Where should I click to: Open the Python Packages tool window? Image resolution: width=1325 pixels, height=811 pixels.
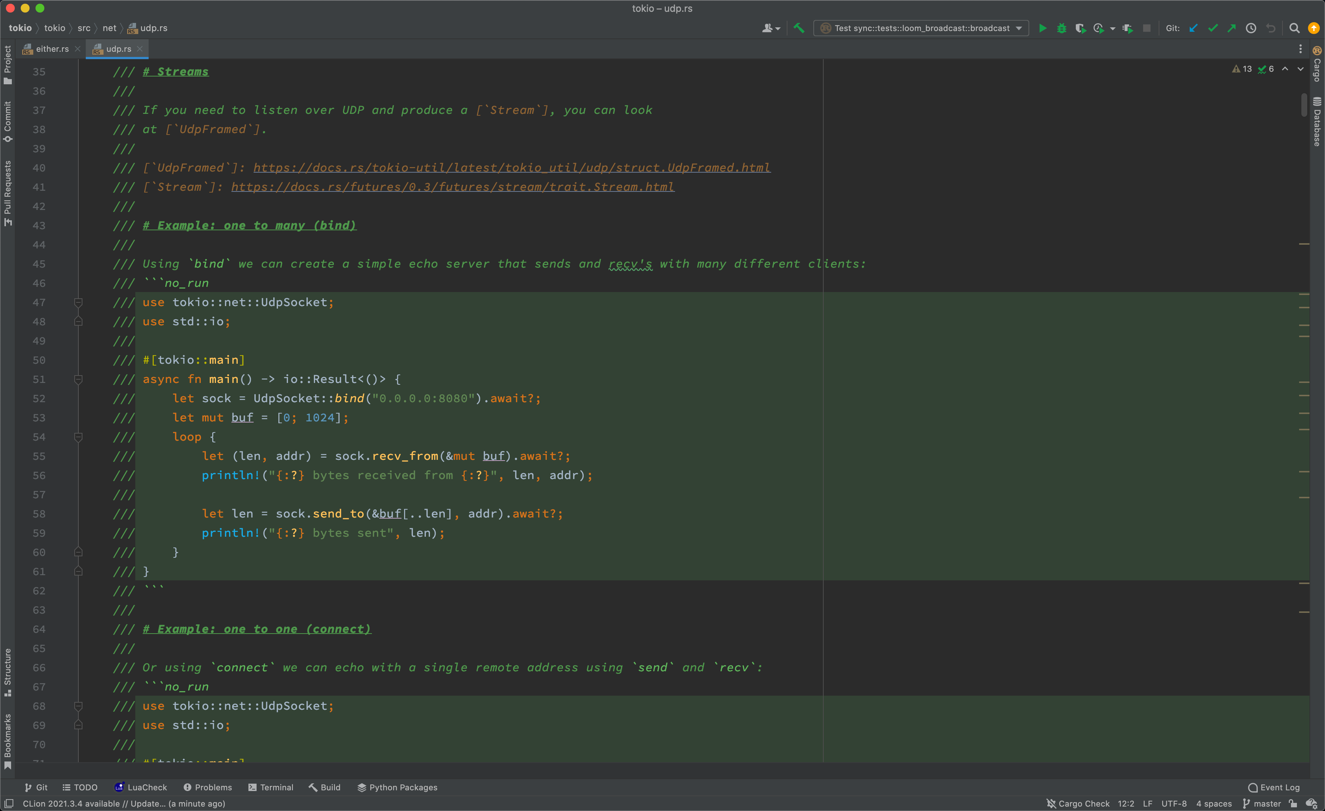397,787
